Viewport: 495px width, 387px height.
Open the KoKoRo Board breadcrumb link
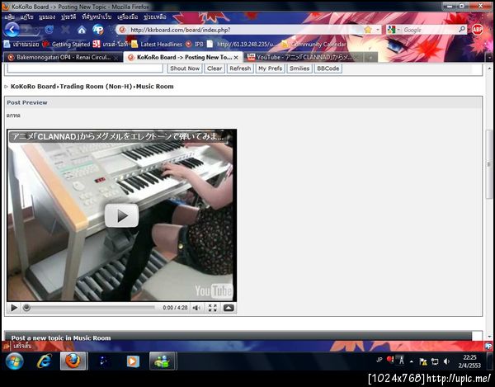click(33, 87)
